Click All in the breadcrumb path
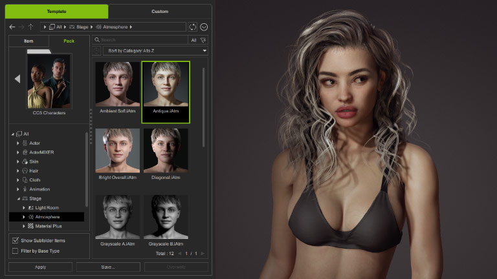The width and height of the screenshot is (497, 279). coord(59,27)
